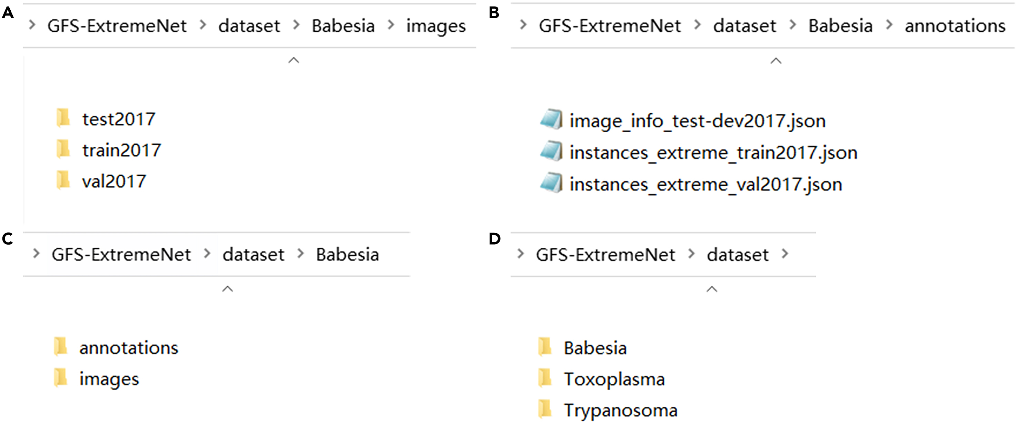
Task: Click the annotations breadcrumb in panel B
Action: click(955, 26)
